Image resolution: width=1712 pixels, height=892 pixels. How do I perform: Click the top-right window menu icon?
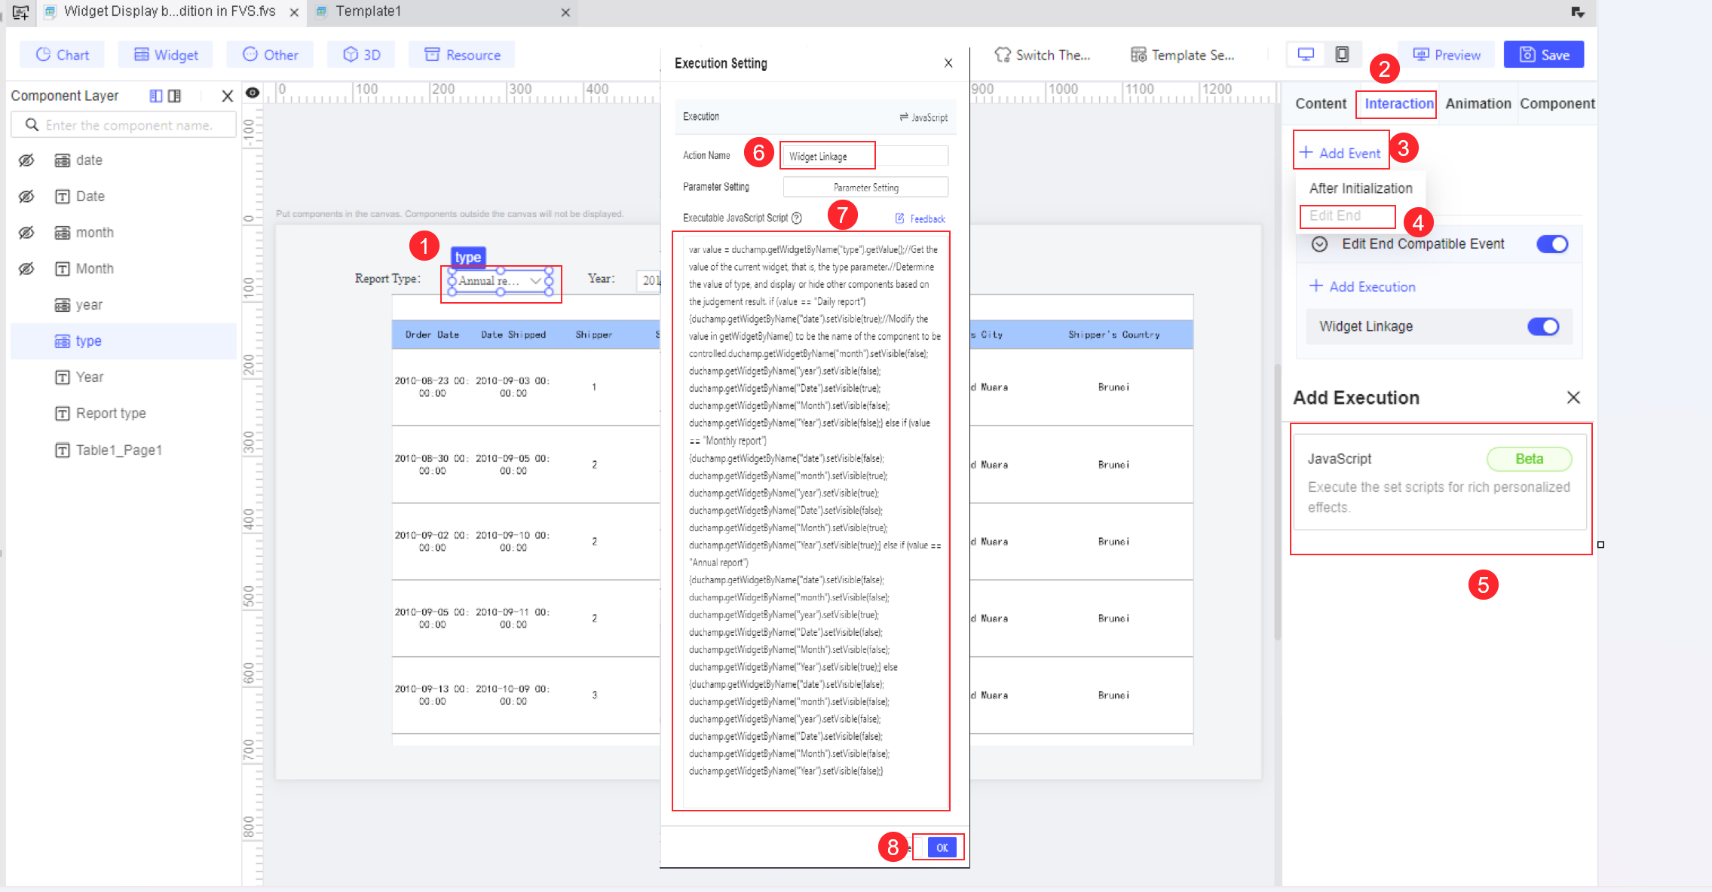[1578, 12]
